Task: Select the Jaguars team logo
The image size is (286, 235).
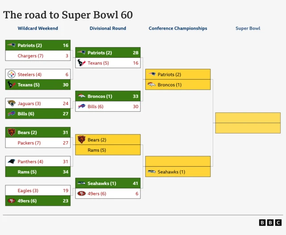Action: 12,103
